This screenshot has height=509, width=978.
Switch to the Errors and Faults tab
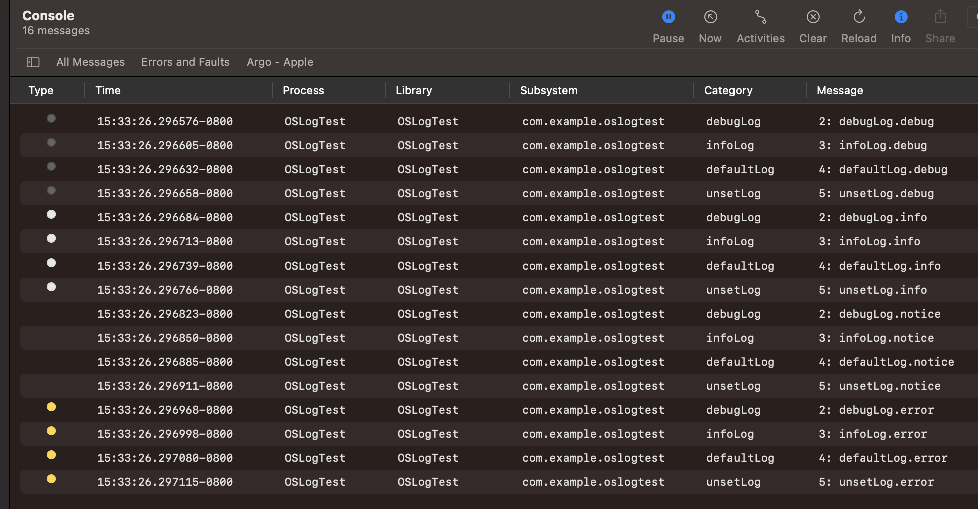coord(185,62)
